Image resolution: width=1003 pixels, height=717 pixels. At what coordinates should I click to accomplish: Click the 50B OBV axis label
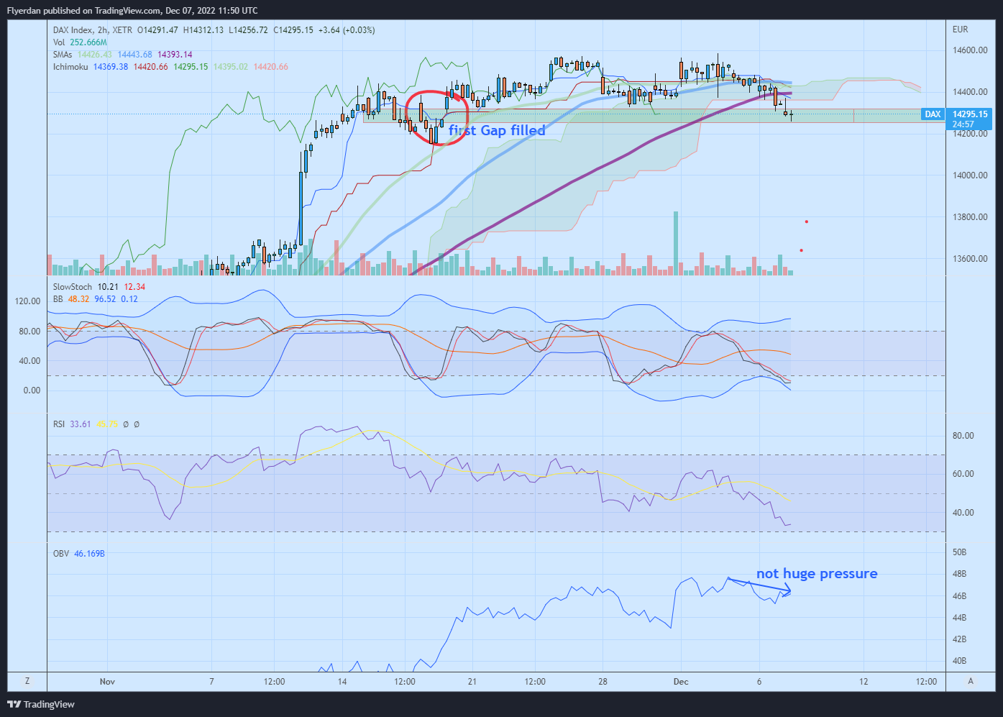click(x=959, y=552)
